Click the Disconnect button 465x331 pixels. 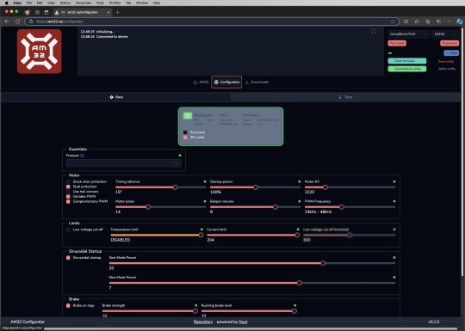(x=449, y=43)
